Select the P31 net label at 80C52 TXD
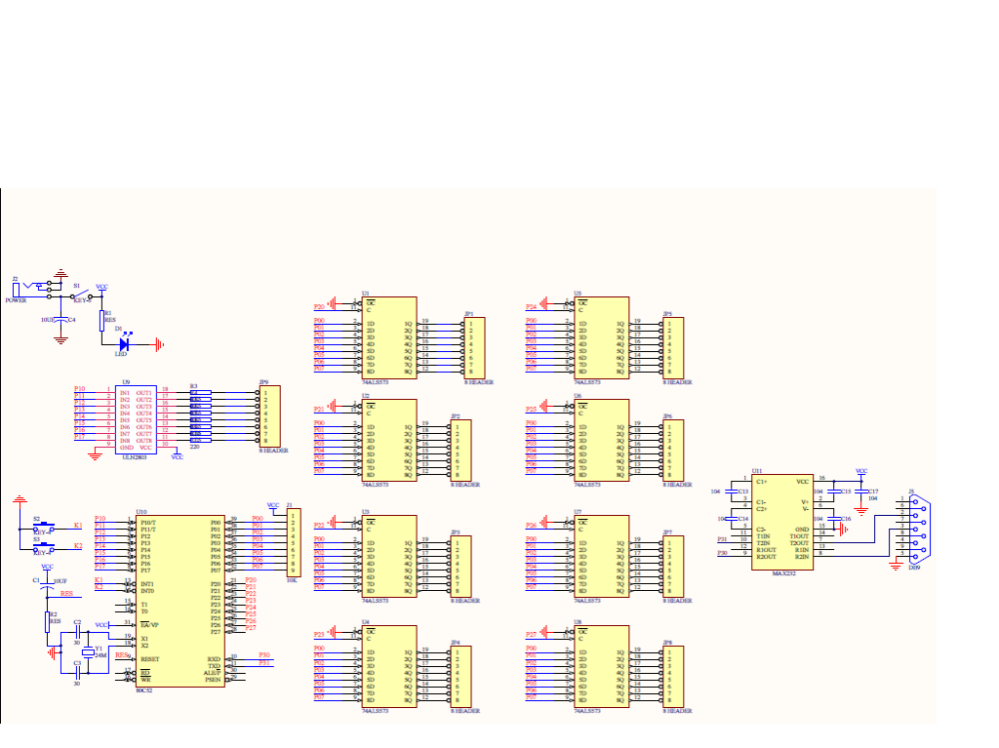The image size is (999, 748). click(264, 662)
